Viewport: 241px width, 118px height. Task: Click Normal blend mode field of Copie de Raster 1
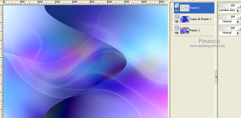coord(227,21)
